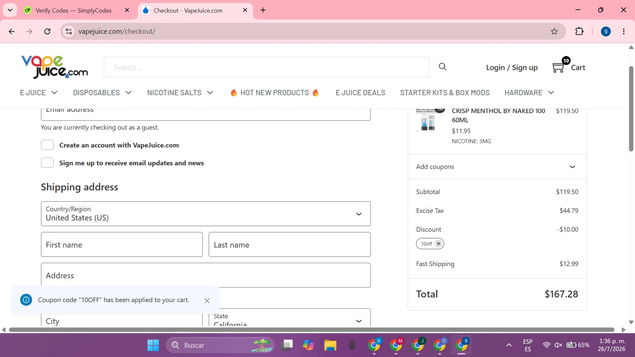
Task: Click the First name field
Action: coord(122,244)
